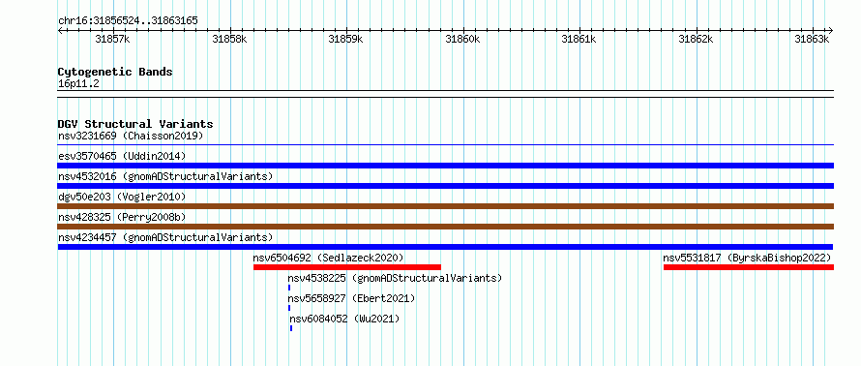861x366 pixels.
Task: Click the 31857k ruler tick label
Action: point(112,39)
